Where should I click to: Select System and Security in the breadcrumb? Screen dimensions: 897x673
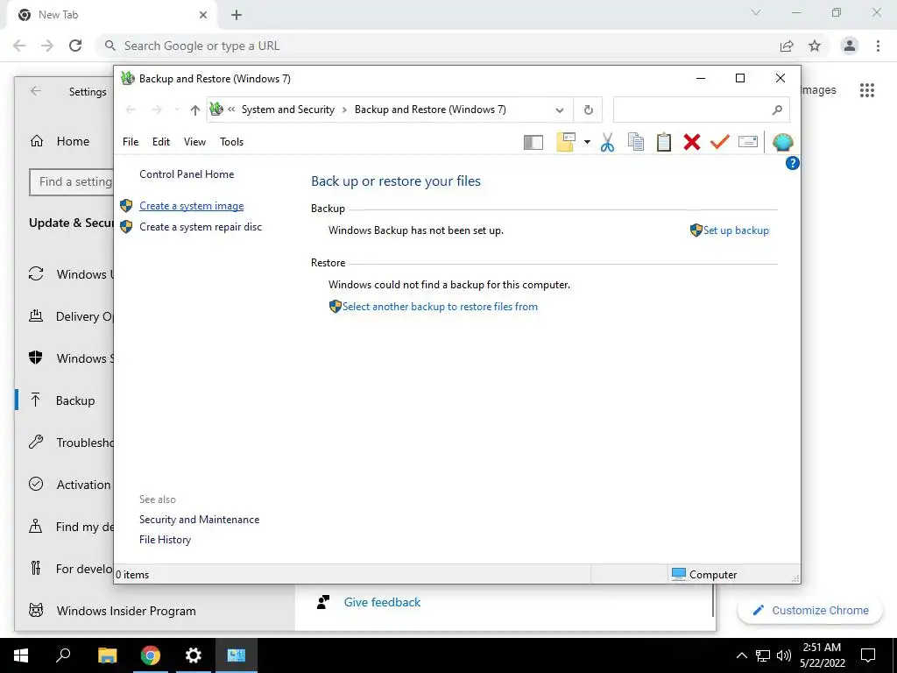coord(287,110)
